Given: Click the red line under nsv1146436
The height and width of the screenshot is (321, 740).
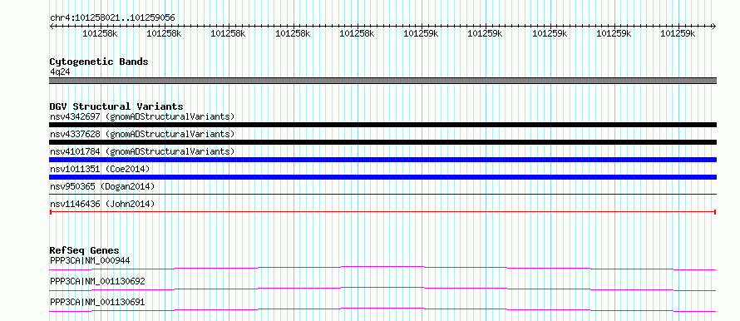Looking at the screenshot, I should [x=382, y=212].
